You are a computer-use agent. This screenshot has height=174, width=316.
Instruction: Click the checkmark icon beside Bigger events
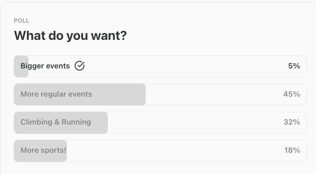click(x=79, y=66)
